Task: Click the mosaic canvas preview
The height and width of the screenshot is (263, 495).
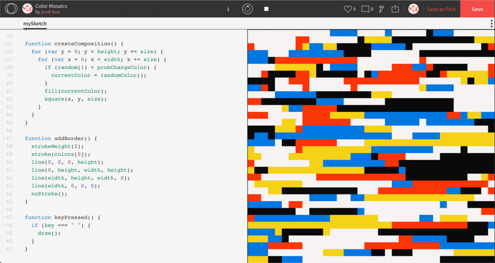Action: coord(371,146)
